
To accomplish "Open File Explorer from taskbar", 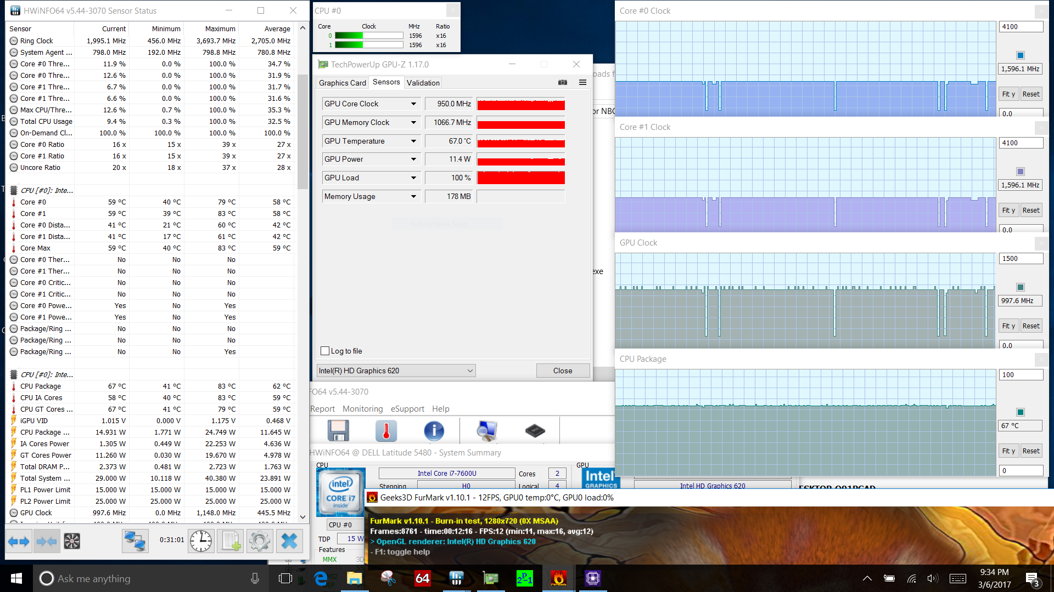I will point(354,578).
